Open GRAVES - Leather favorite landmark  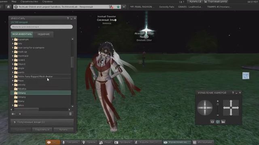[189, 7]
